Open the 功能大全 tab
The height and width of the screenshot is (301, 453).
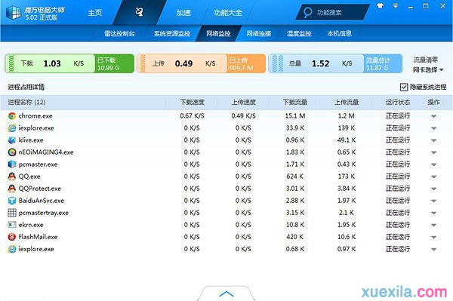click(228, 13)
